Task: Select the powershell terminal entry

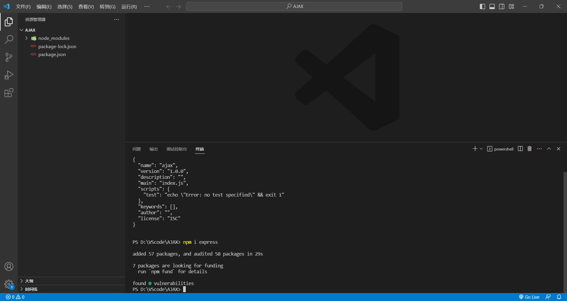Action: click(x=500, y=149)
